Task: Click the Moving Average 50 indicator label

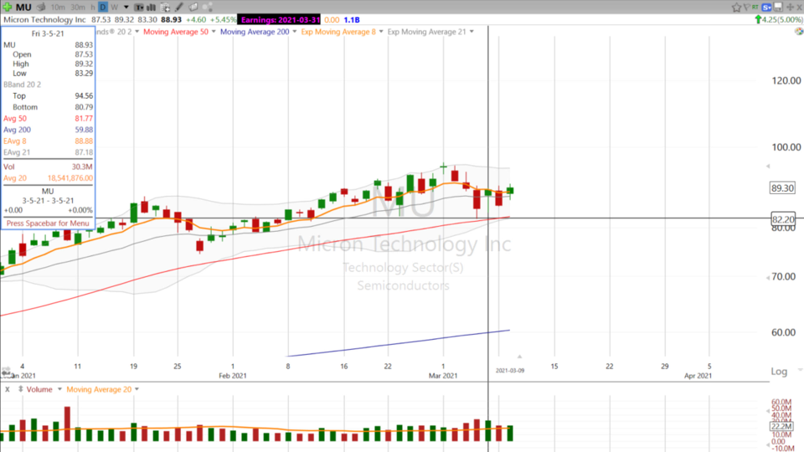Action: [x=176, y=32]
